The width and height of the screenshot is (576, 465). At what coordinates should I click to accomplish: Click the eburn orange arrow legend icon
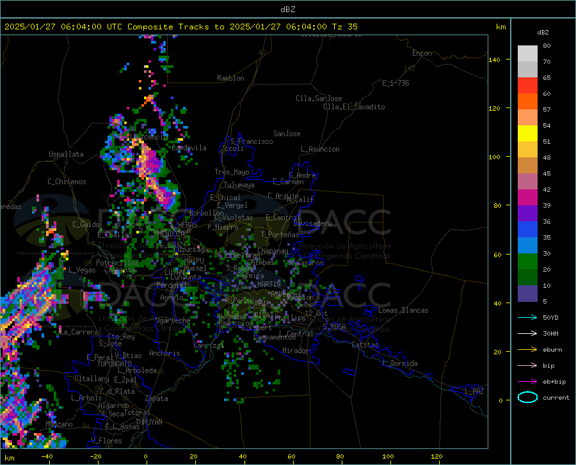(x=527, y=350)
